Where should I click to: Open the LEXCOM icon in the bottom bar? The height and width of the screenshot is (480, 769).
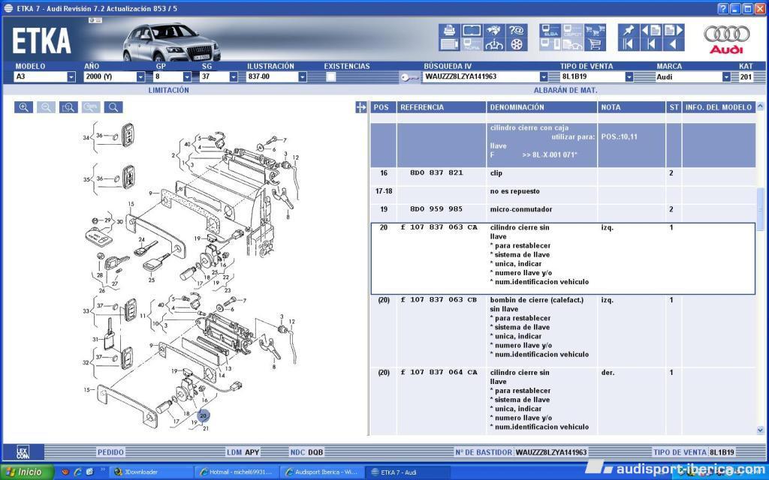(x=23, y=451)
